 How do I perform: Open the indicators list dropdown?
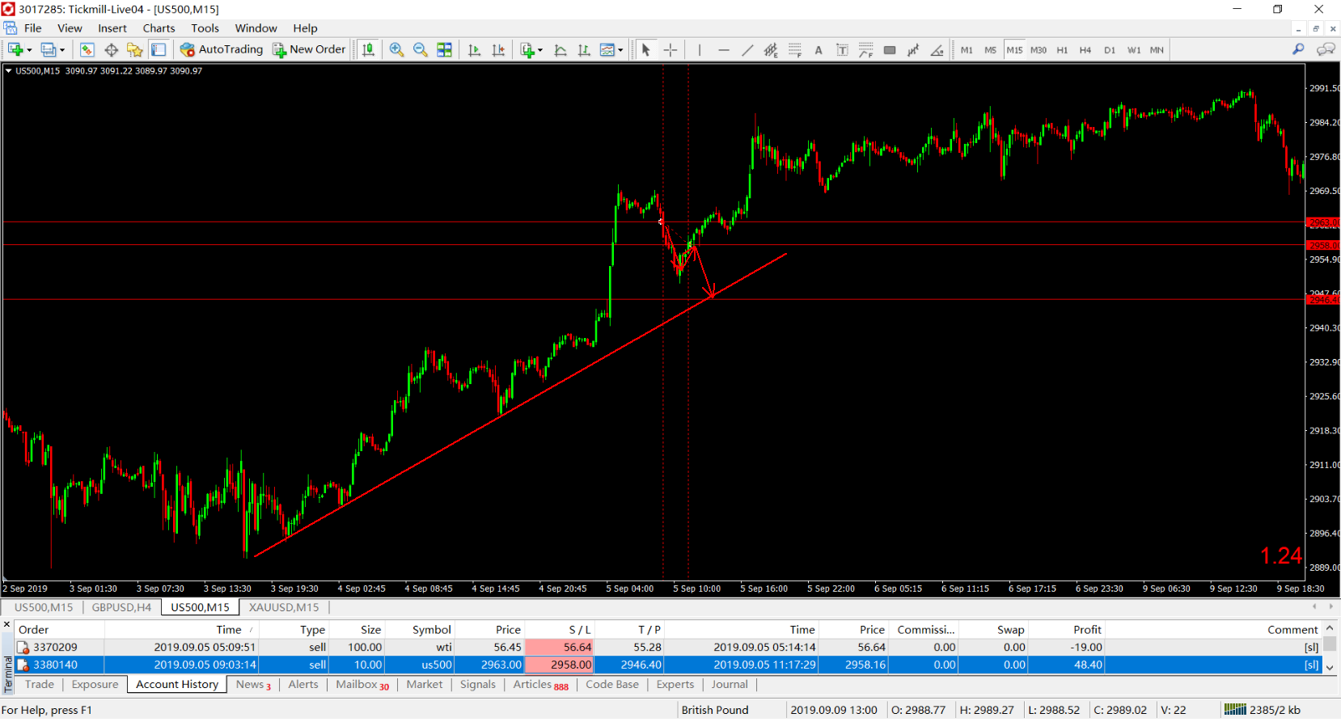click(531, 49)
